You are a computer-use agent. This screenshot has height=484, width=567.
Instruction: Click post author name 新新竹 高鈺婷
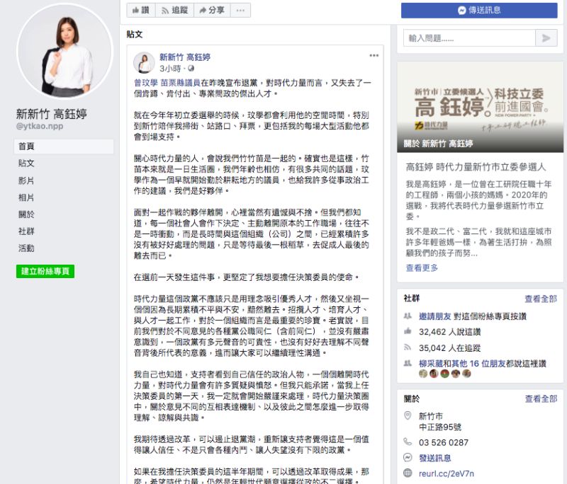click(185, 57)
